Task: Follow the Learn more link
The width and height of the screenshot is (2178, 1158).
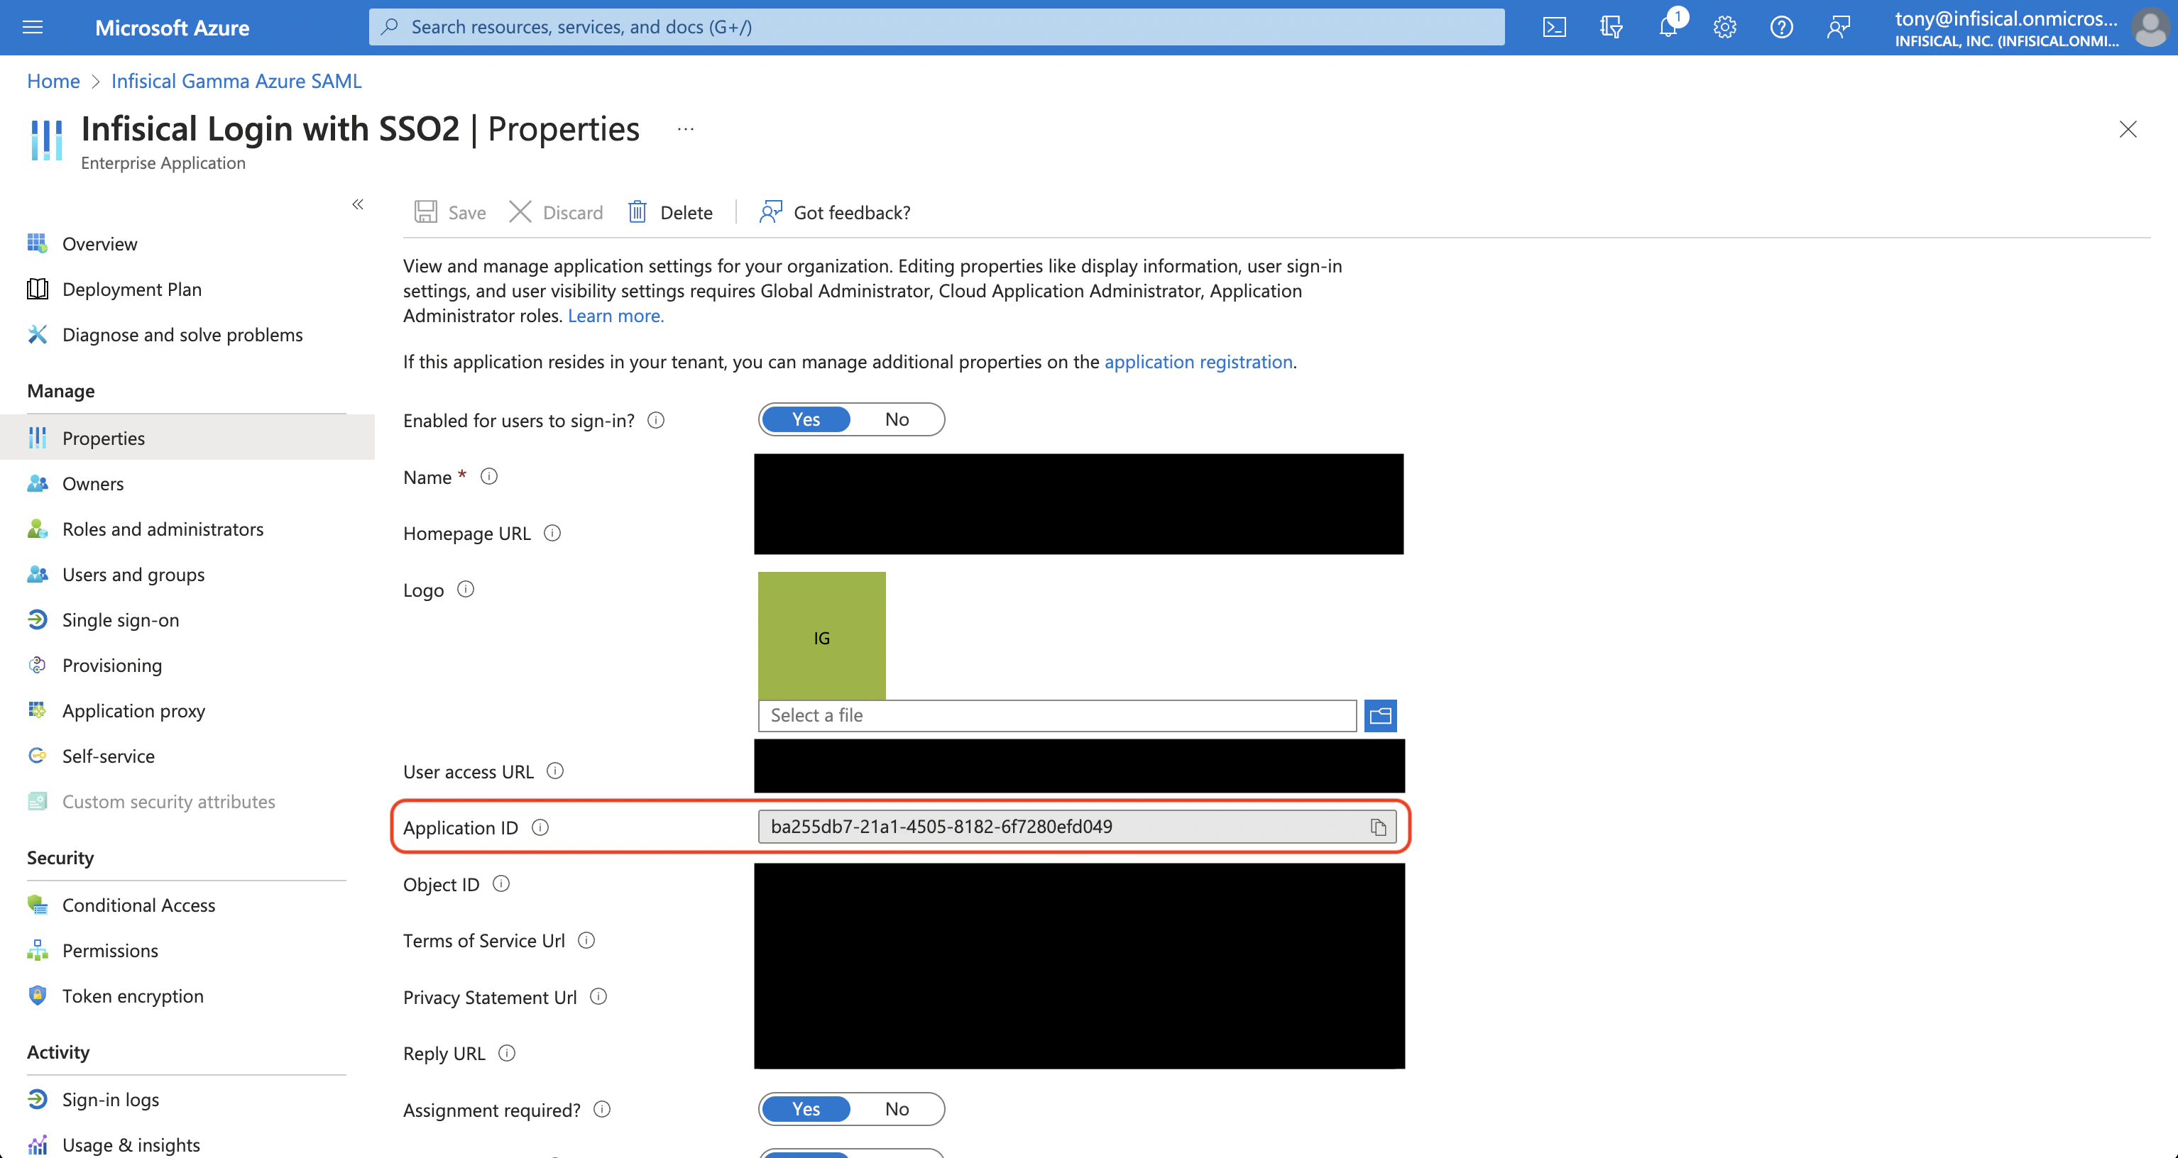Action: pyautogui.click(x=615, y=315)
